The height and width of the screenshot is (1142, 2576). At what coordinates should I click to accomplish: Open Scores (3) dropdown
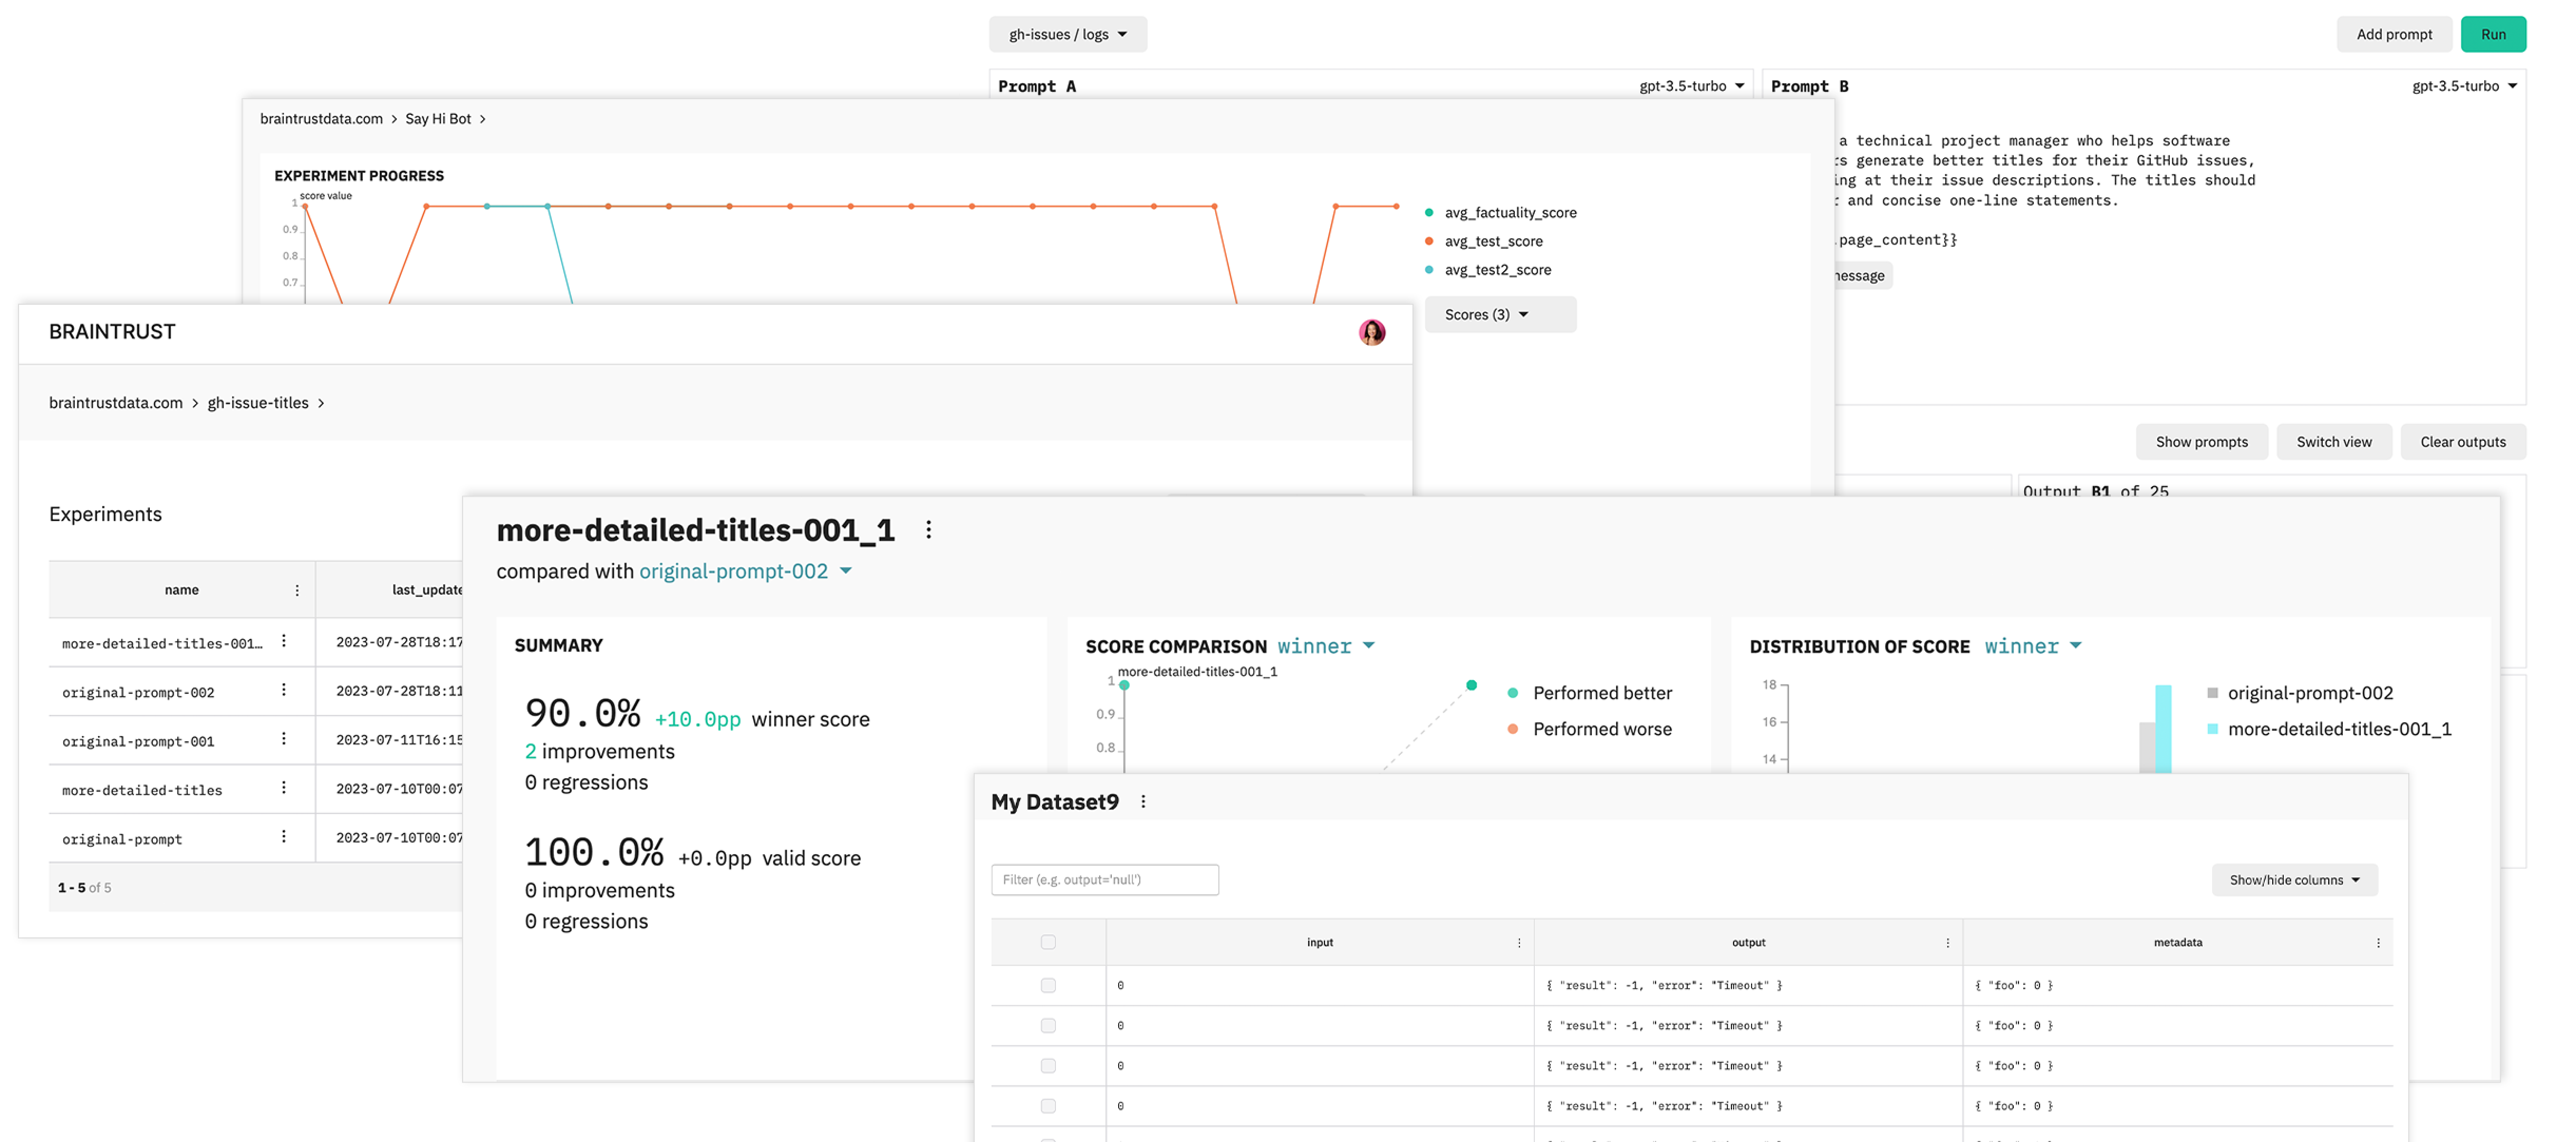[x=1499, y=315]
